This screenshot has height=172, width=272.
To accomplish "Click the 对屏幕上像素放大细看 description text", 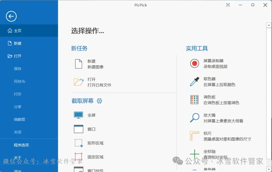I will tap(223, 121).
